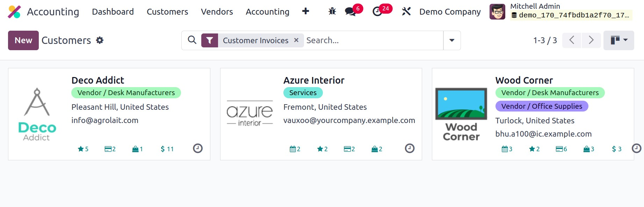
Task: Remove the Customer Invoices filter
Action: (x=296, y=40)
